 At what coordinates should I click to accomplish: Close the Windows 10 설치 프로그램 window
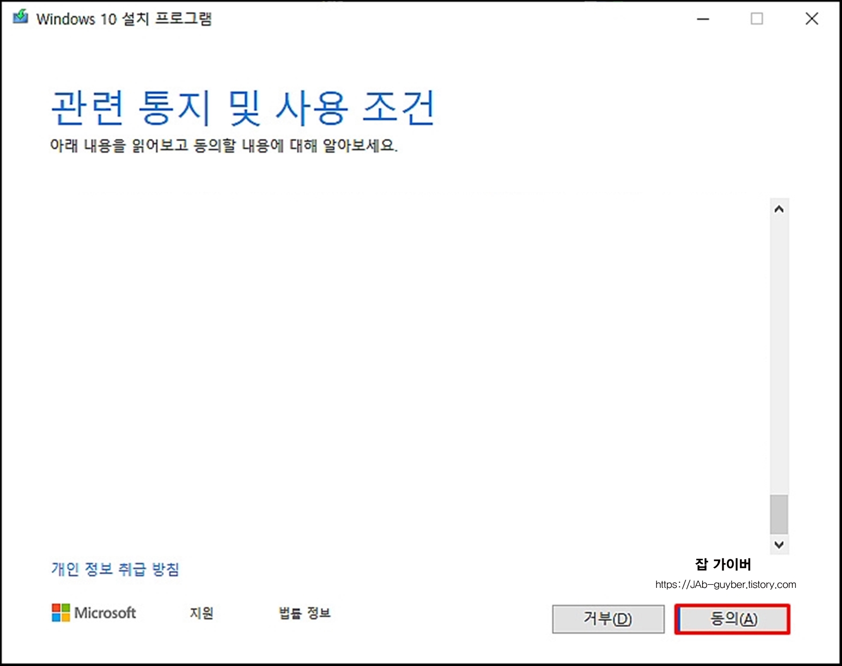coord(812,19)
